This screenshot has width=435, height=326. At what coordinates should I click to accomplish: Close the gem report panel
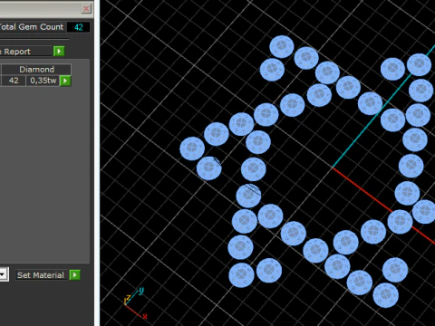(86, 8)
